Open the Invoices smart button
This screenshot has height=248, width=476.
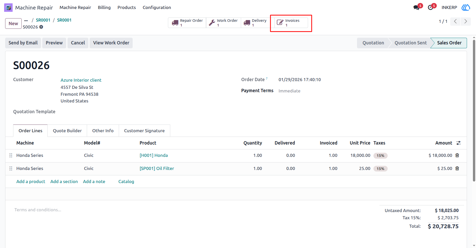point(291,23)
